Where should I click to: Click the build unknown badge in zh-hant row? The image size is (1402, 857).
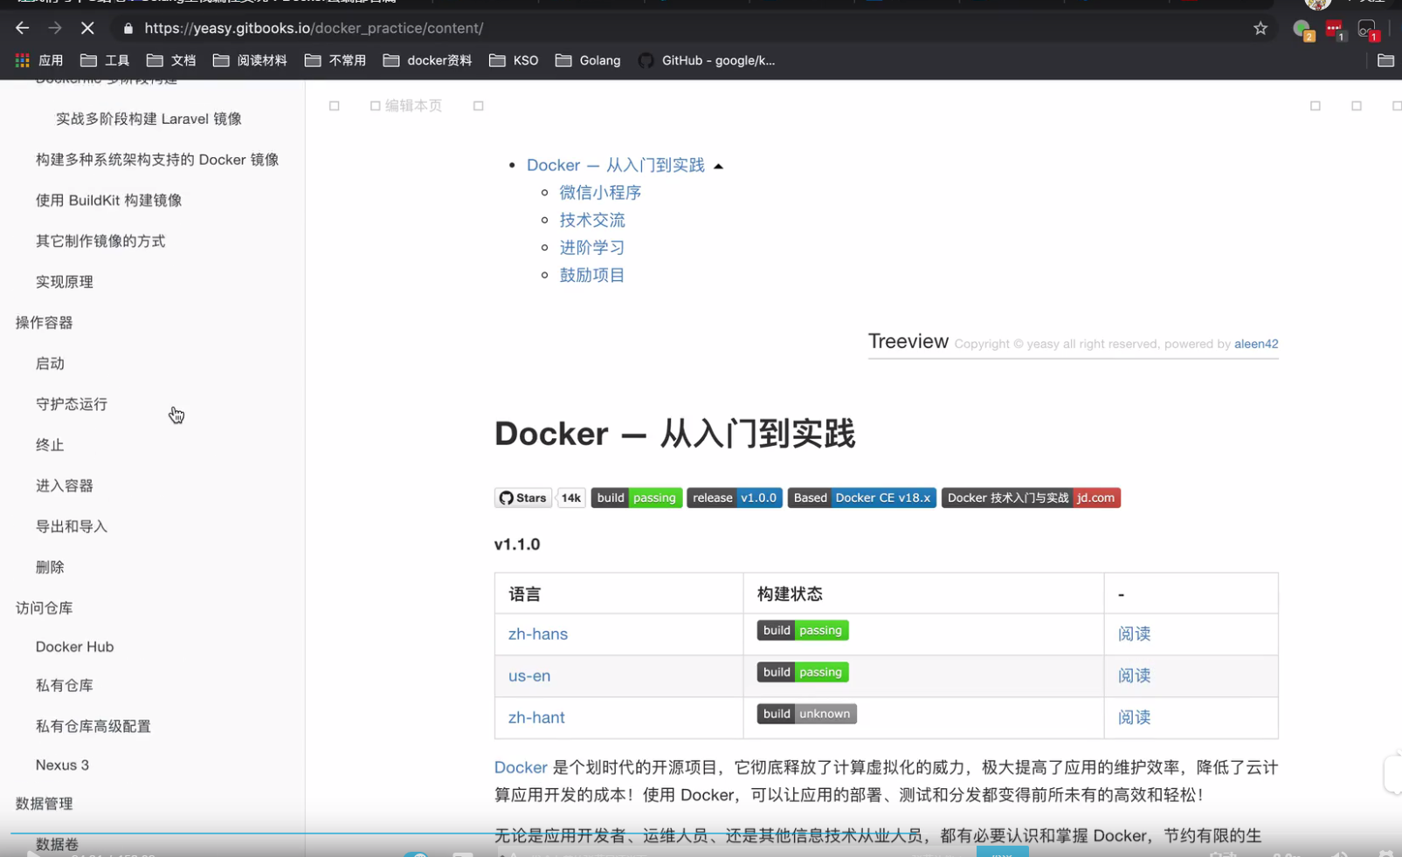pyautogui.click(x=806, y=714)
